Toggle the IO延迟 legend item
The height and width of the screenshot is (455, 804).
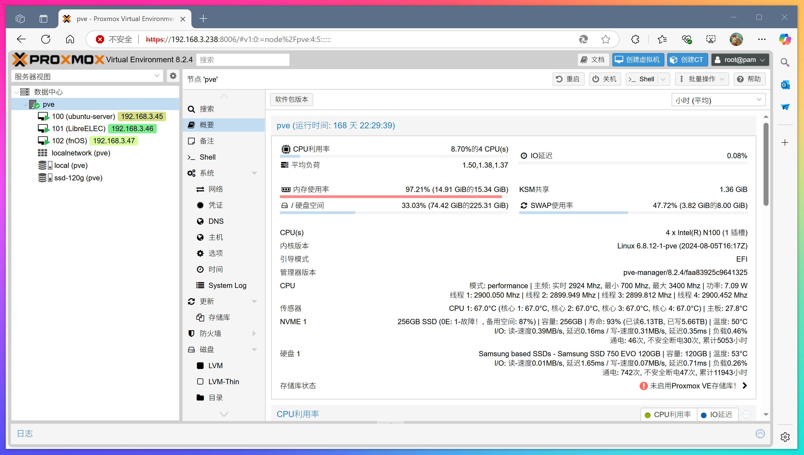click(x=717, y=415)
